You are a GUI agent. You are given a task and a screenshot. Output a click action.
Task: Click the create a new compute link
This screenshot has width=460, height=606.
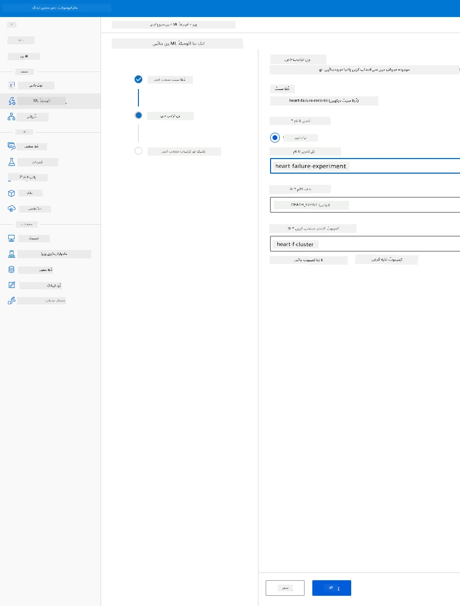[309, 260]
